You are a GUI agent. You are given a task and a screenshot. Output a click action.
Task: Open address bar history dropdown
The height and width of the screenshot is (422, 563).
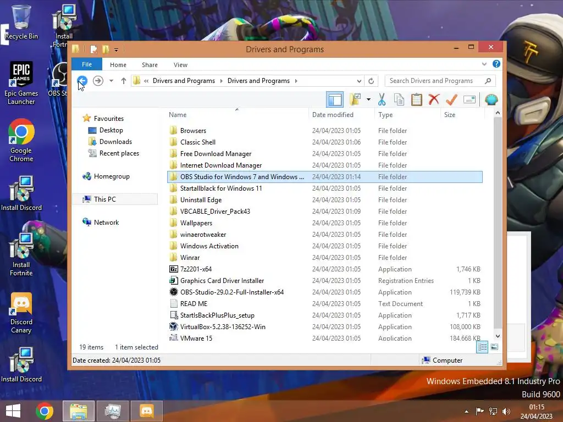(358, 81)
